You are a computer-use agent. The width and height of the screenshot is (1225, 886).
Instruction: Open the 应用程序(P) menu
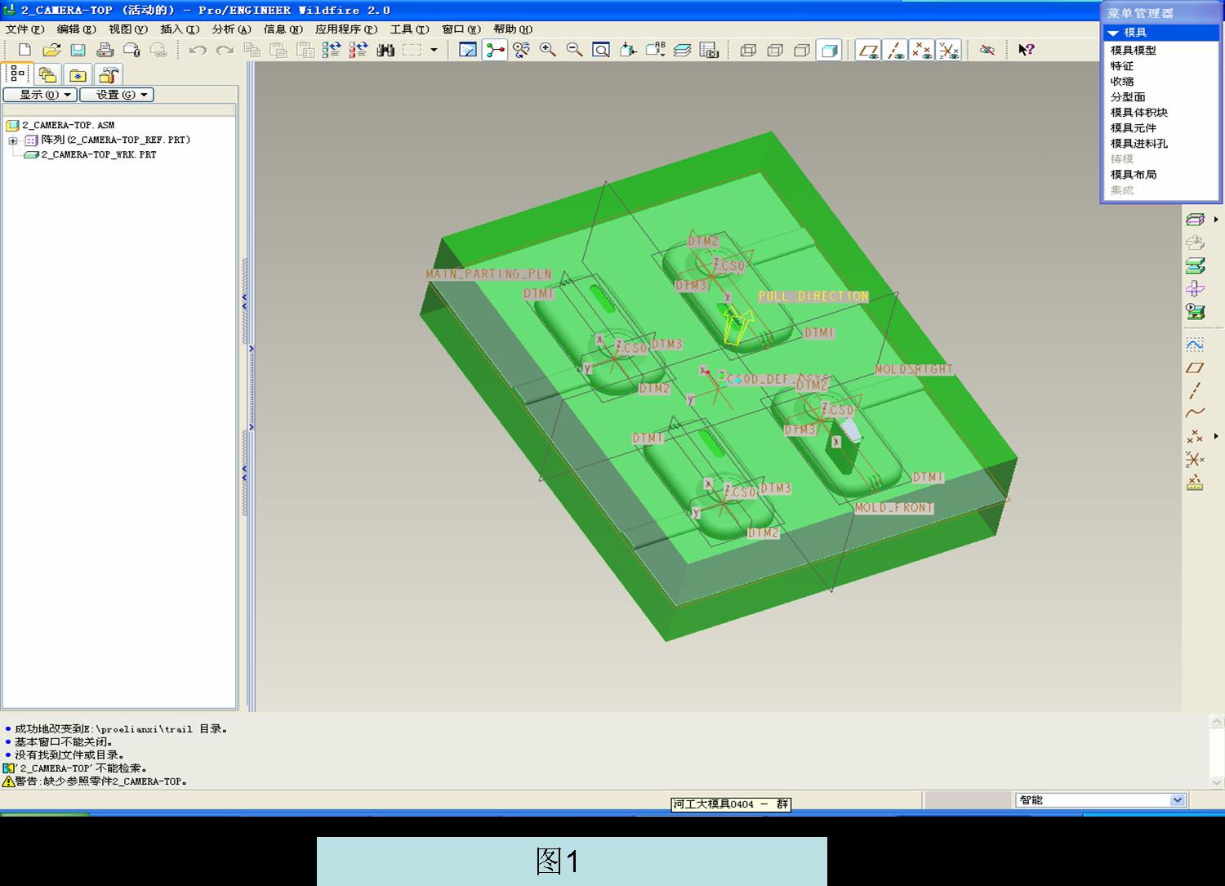click(x=346, y=29)
